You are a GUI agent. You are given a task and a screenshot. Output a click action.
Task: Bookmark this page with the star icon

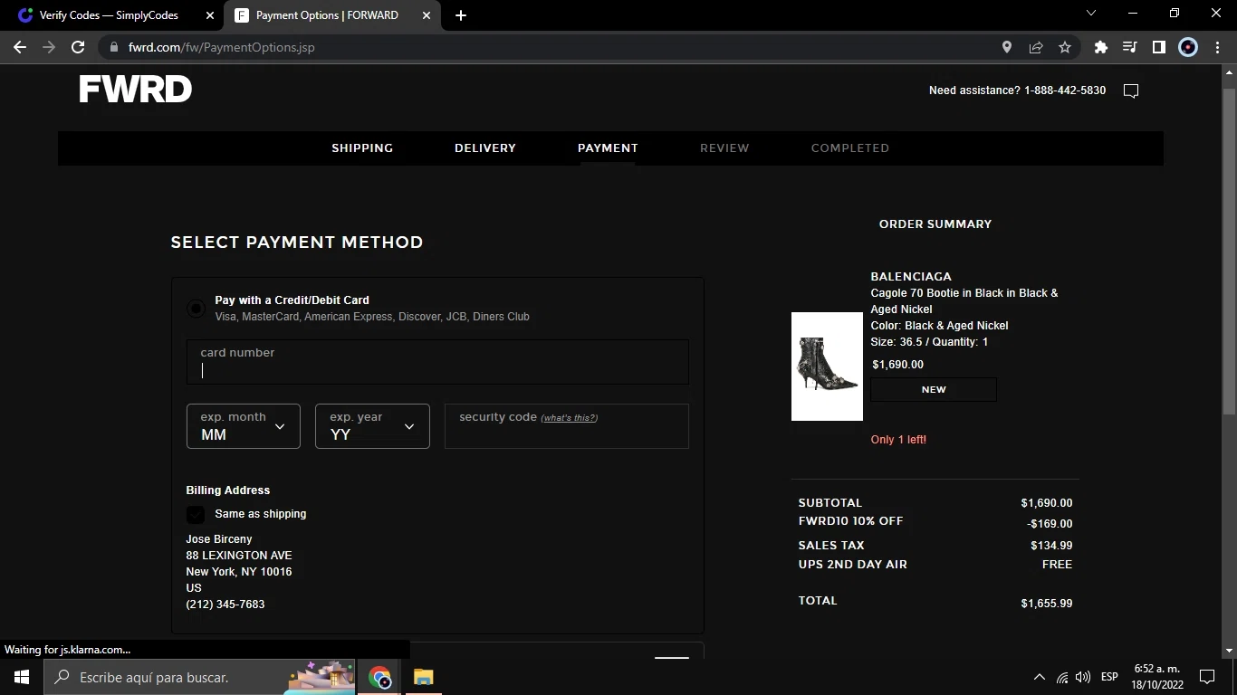(1065, 47)
